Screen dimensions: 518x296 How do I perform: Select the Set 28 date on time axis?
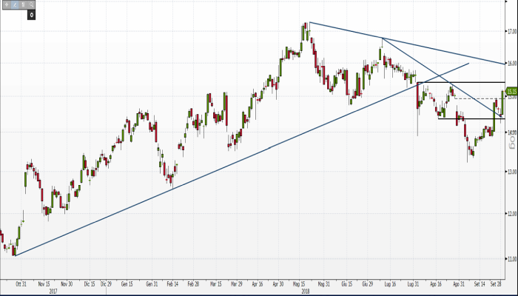498,283
